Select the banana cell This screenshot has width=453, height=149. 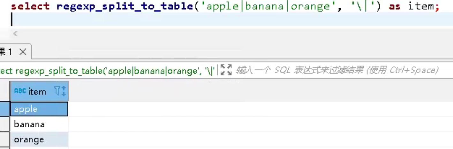pyautogui.click(x=39, y=124)
